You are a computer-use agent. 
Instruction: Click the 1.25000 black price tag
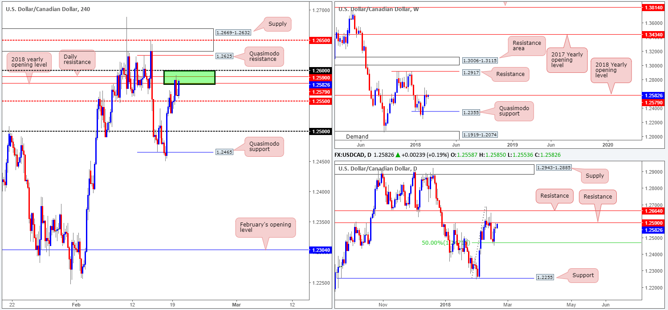320,131
